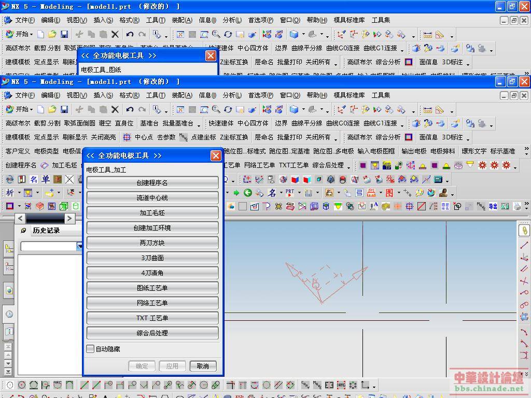This screenshot has width=531, height=398.
Task: Click 快速建体 in the front window toolbar
Action: point(221,123)
